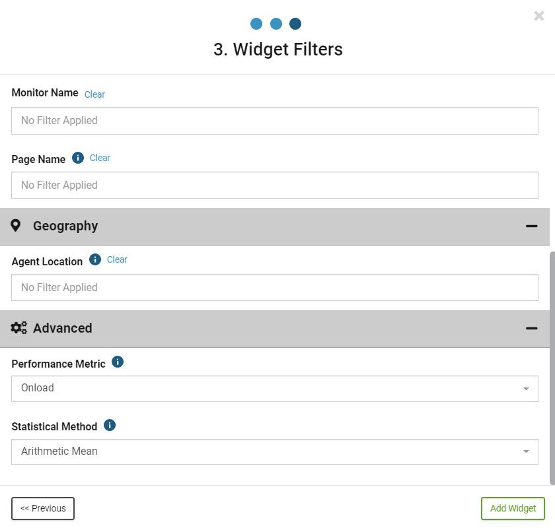The width and height of the screenshot is (555, 530).
Task: Go to the second wizard step dot
Action: click(x=276, y=24)
